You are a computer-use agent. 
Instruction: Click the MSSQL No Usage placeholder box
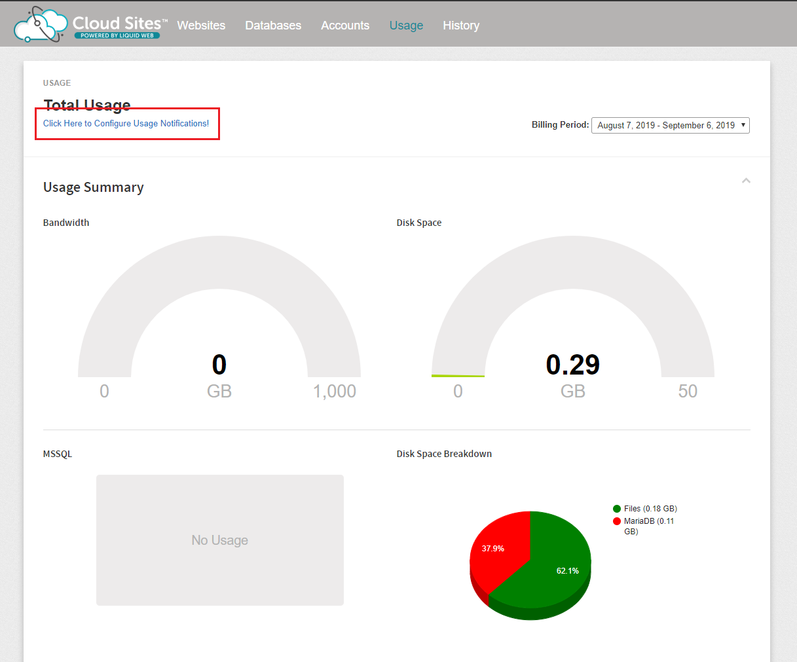tap(219, 540)
